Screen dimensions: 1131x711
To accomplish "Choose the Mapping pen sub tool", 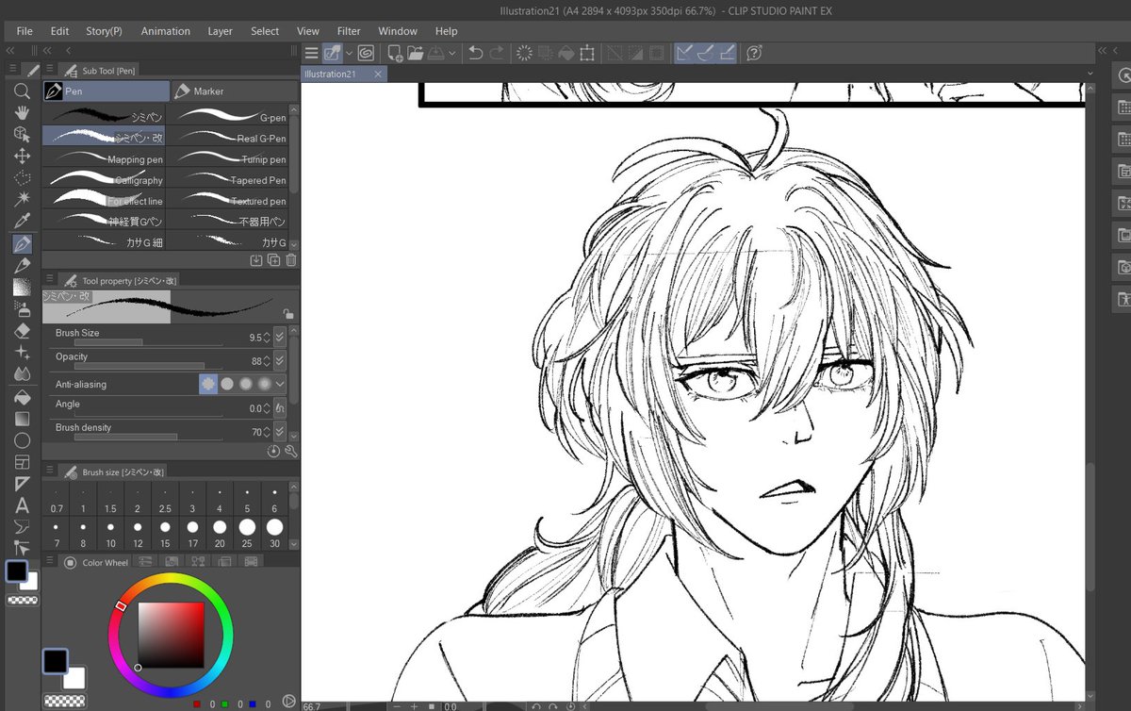I will pos(104,158).
